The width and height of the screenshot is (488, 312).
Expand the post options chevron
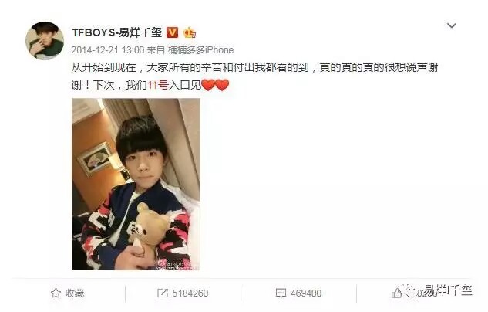(x=452, y=25)
